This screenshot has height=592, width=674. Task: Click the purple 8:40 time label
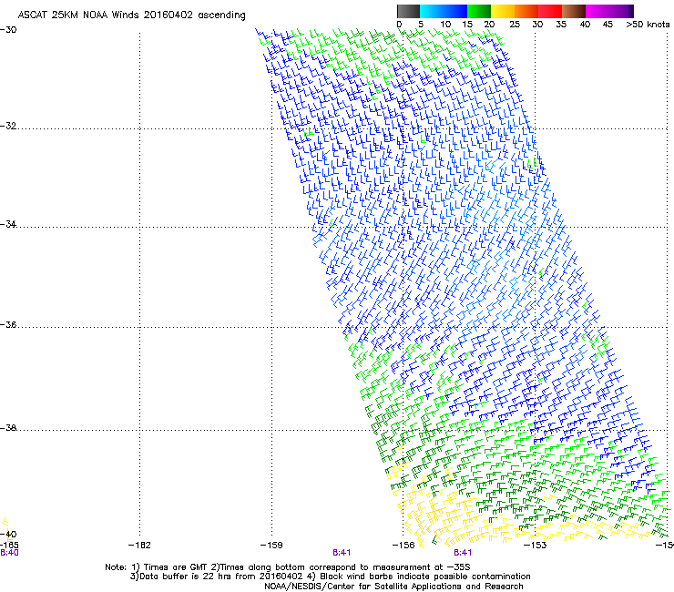point(9,553)
